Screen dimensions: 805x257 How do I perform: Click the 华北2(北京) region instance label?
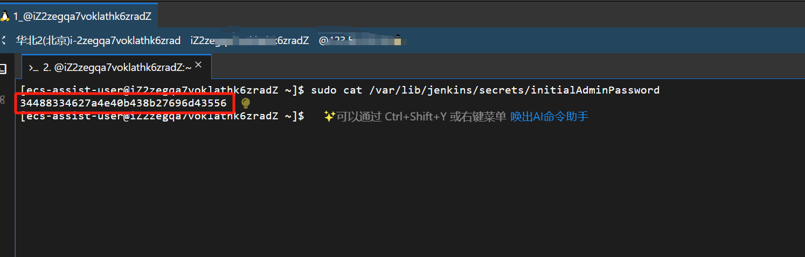point(98,40)
